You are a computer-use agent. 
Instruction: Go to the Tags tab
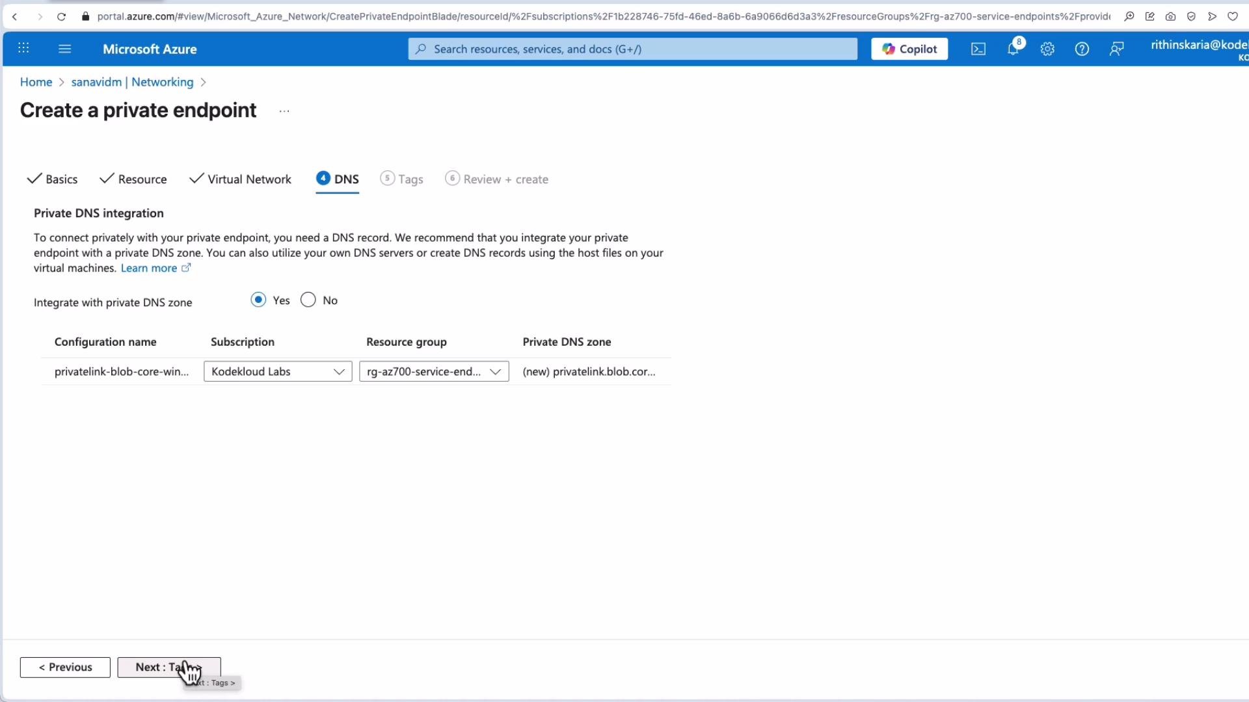tap(401, 179)
